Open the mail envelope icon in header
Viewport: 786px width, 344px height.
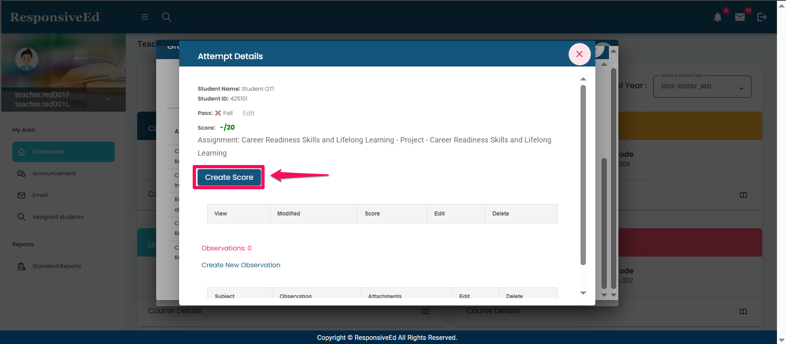(740, 17)
